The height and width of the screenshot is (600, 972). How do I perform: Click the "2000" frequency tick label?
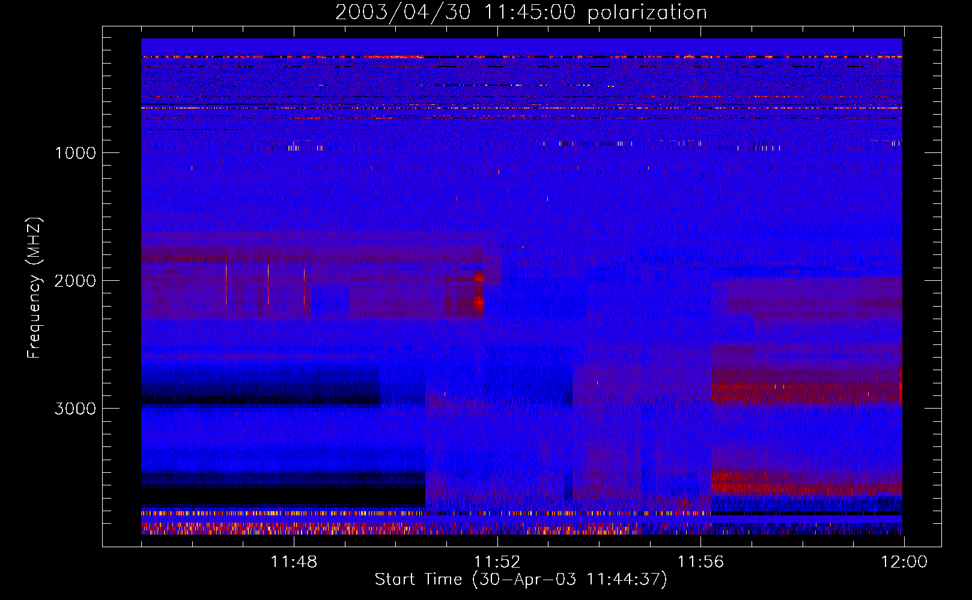click(x=75, y=280)
